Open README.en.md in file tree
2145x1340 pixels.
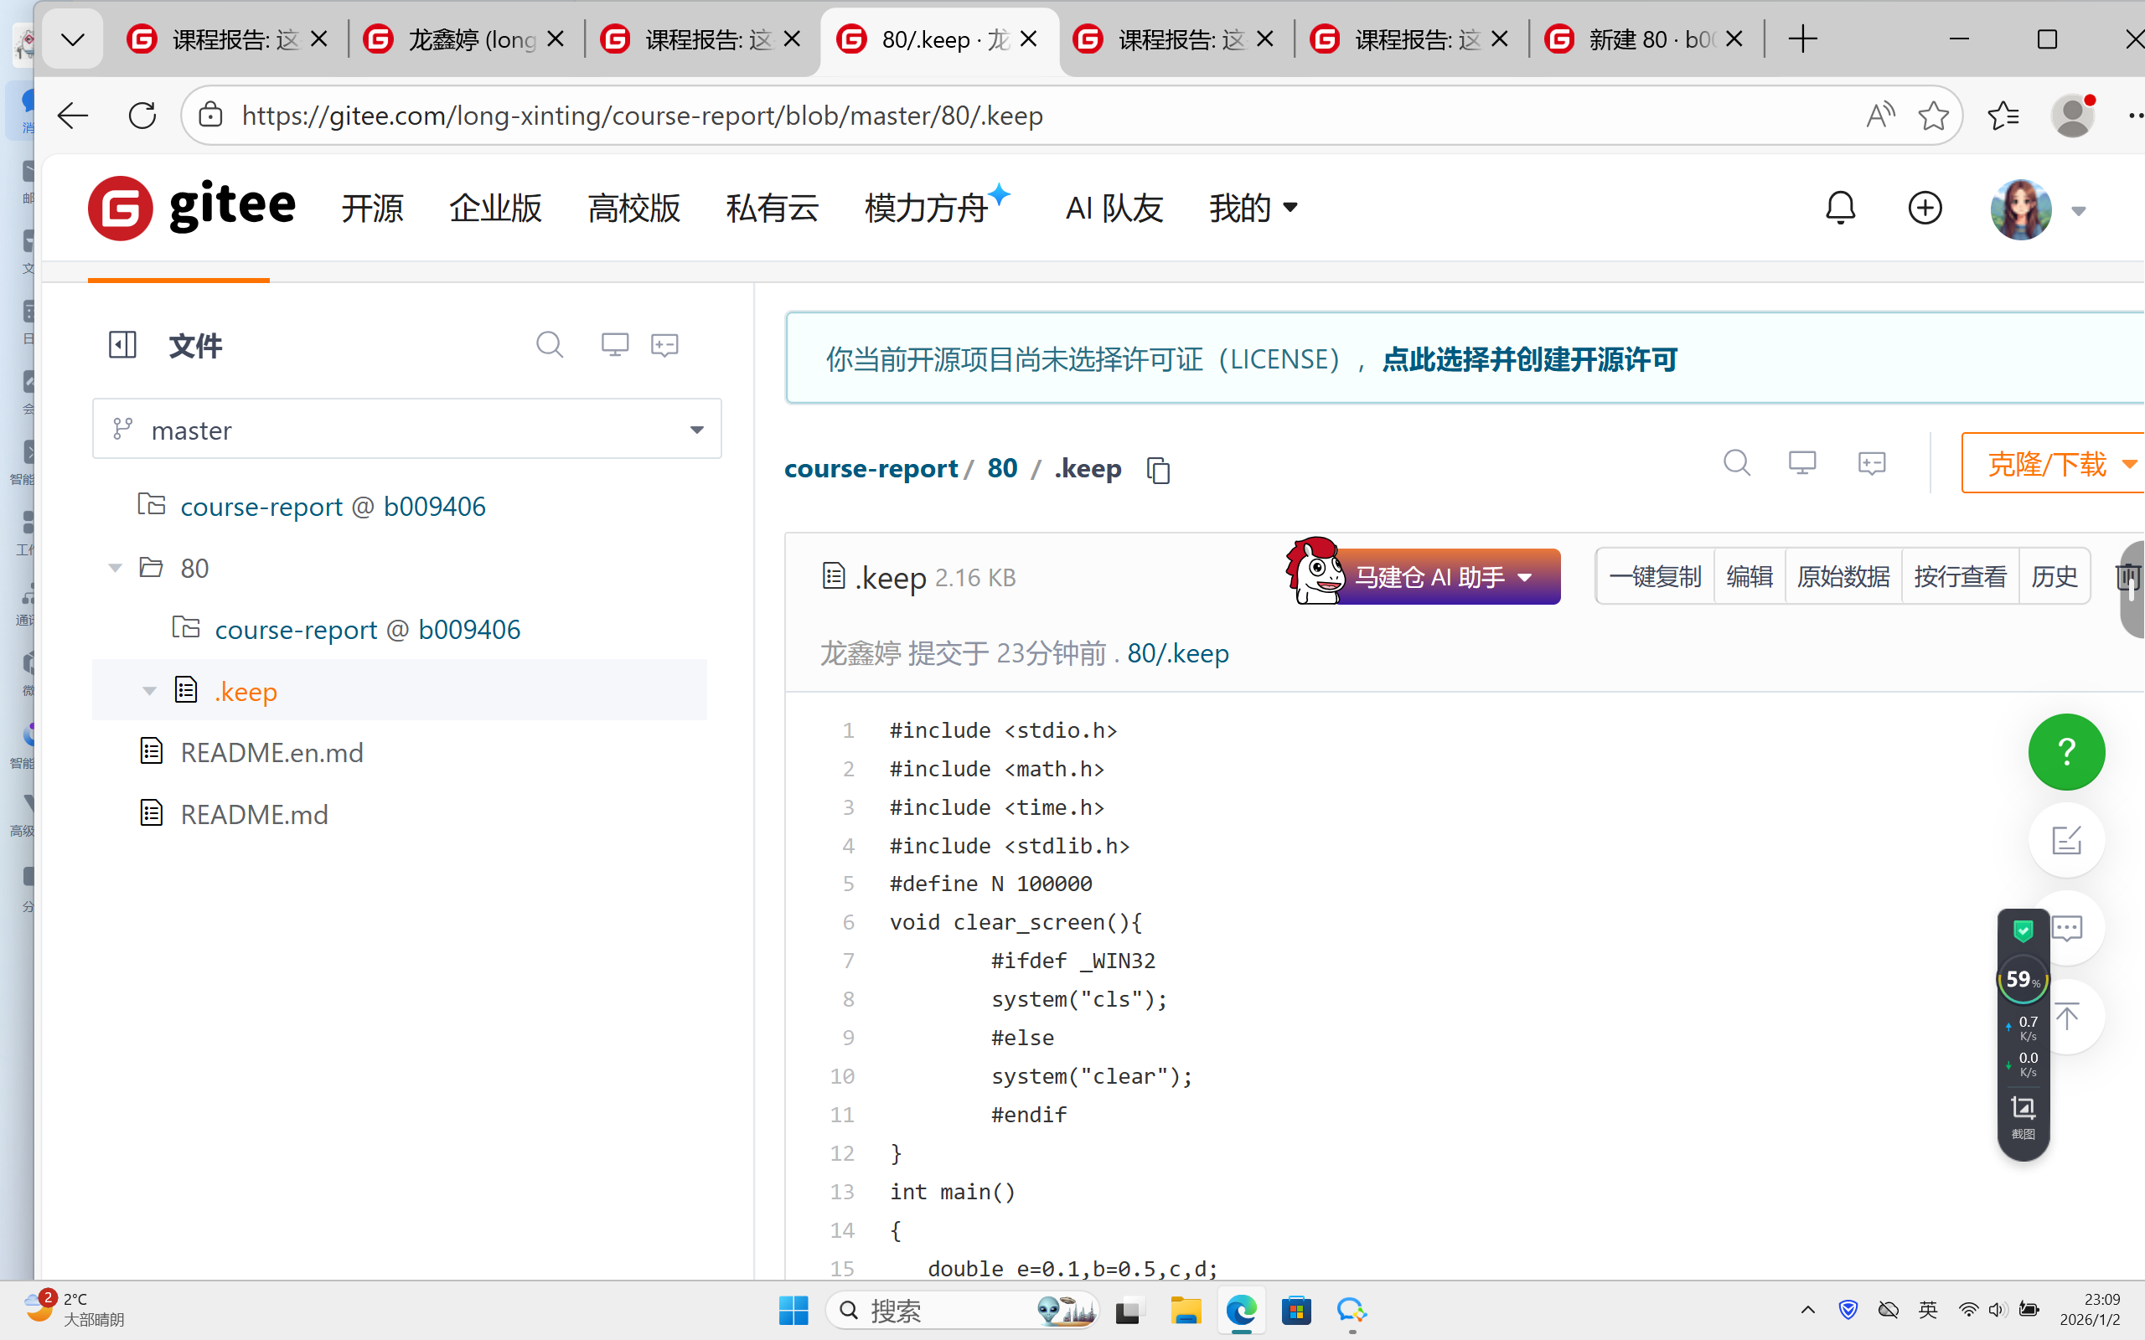[271, 752]
